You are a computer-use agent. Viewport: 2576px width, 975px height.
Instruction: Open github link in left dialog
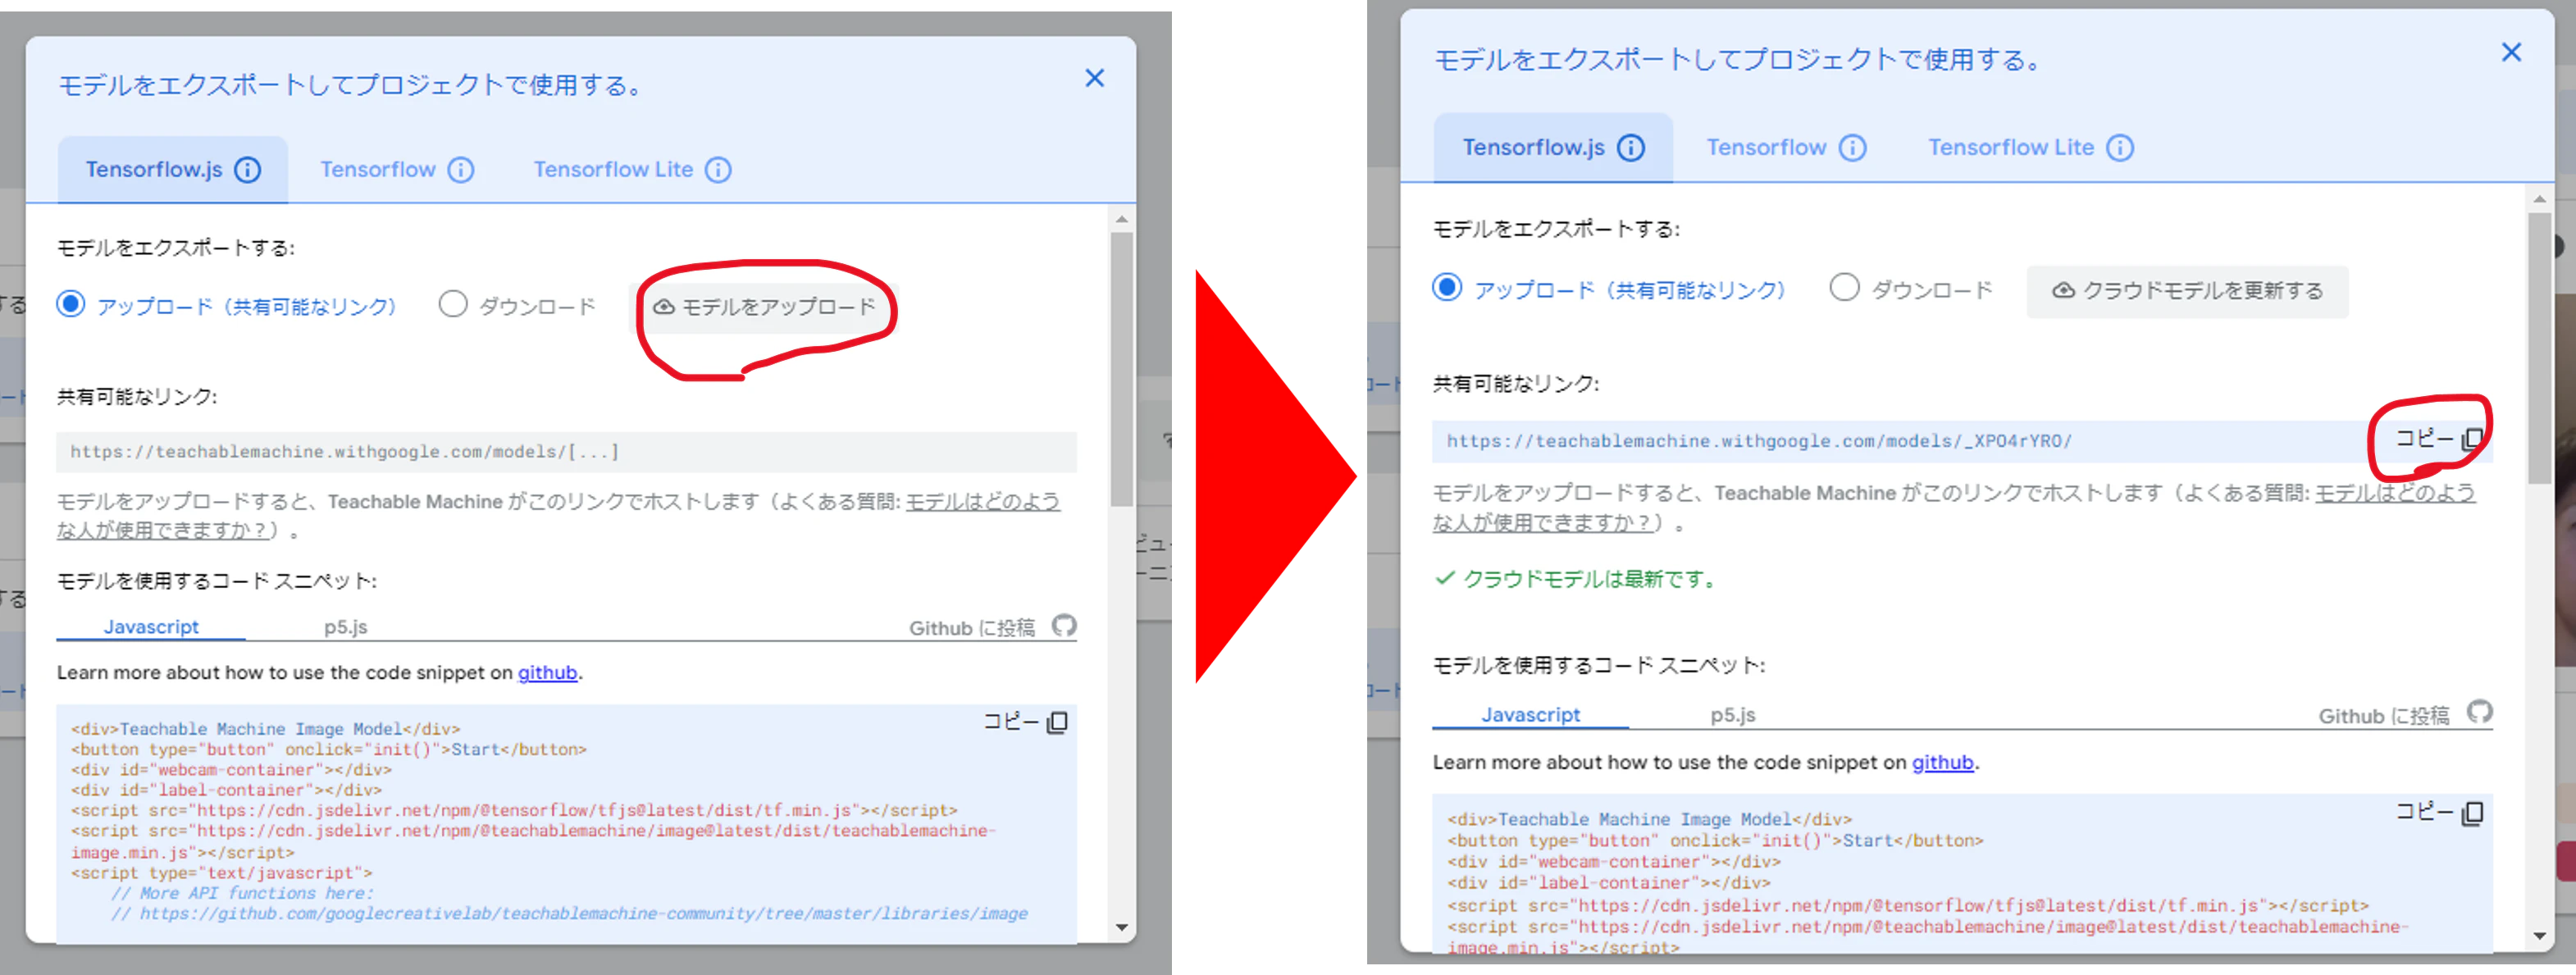[547, 673]
